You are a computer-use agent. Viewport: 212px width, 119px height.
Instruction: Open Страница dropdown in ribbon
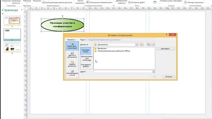(x=6, y=2)
